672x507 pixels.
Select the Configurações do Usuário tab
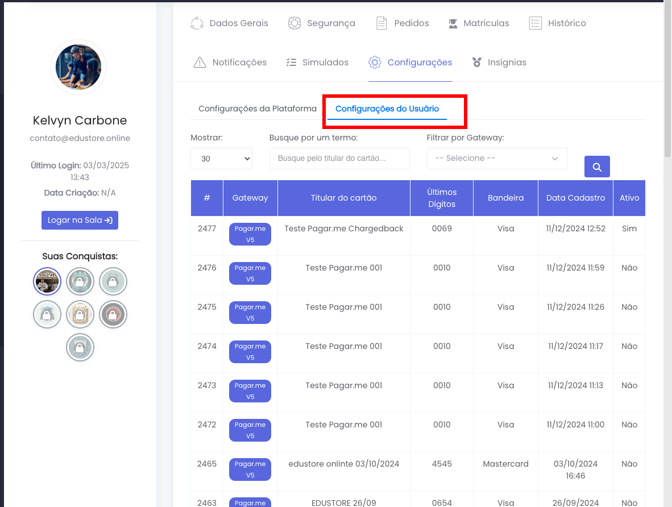[x=387, y=109]
